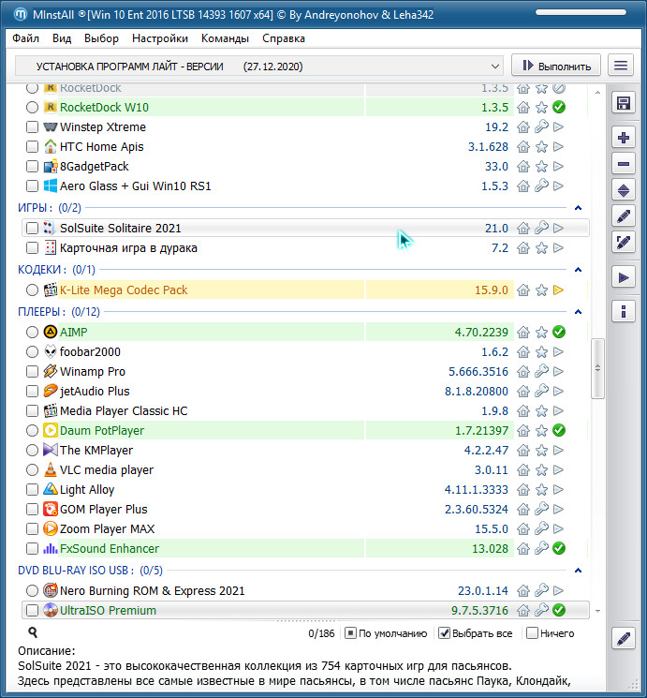Click the Выполнить button
The height and width of the screenshot is (698, 647).
pyautogui.click(x=556, y=66)
